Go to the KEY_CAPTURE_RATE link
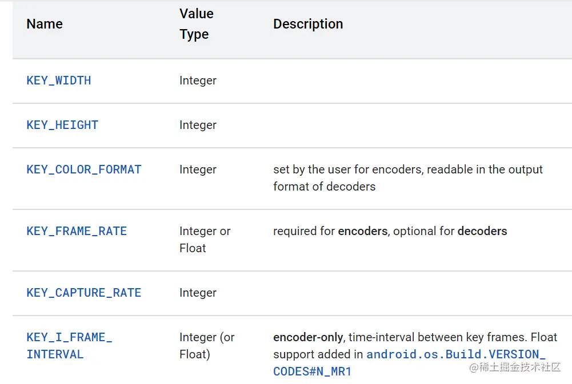This screenshot has width=572, height=384. tap(83, 293)
